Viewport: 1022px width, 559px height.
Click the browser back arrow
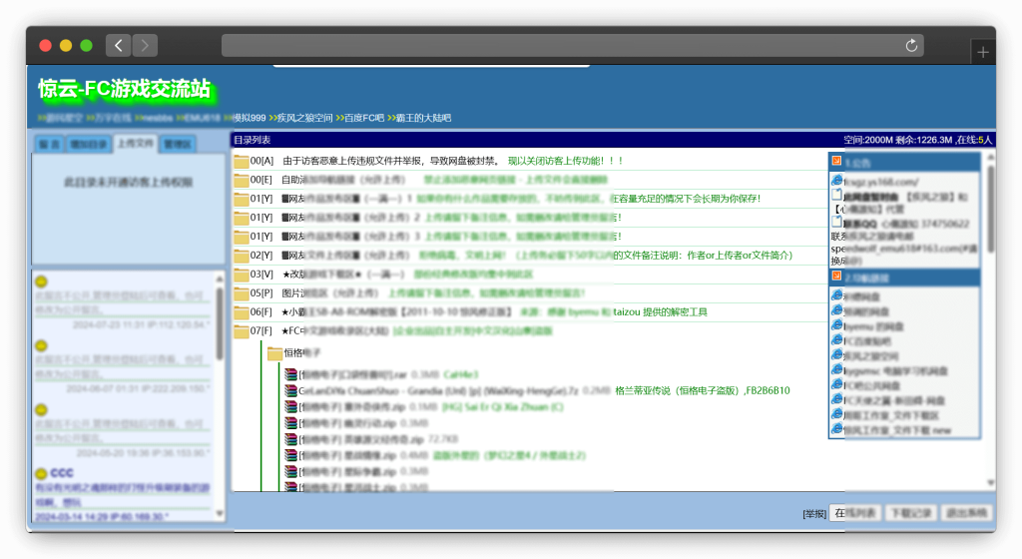click(x=119, y=46)
